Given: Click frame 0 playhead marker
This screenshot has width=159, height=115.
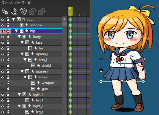Looking at the screenshot, I should click(70, 11).
